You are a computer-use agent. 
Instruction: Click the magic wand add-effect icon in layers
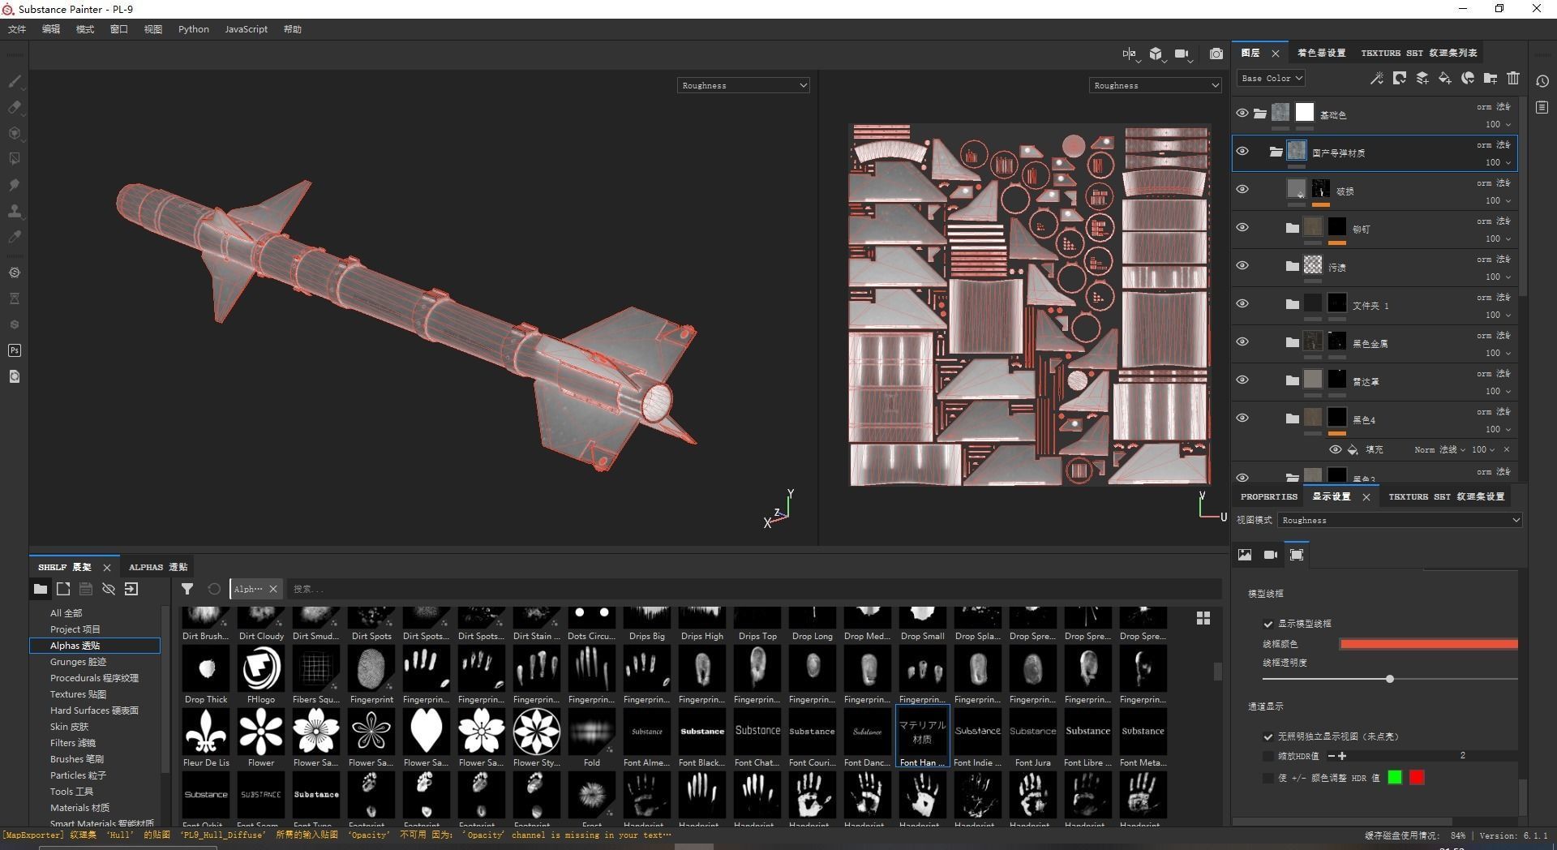1377,78
